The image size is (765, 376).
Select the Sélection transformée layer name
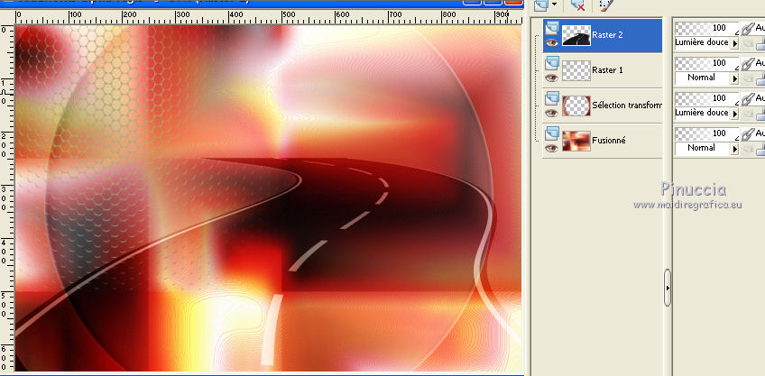pyautogui.click(x=627, y=105)
